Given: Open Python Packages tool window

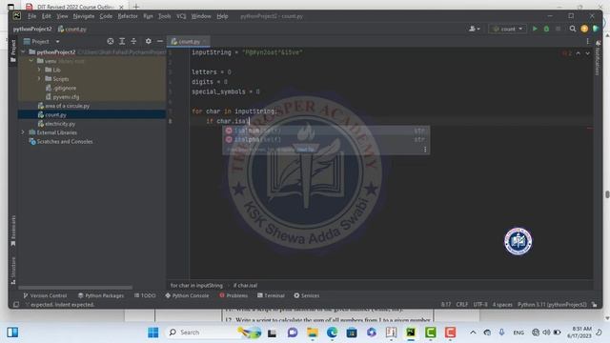Looking at the screenshot, I should click(x=101, y=295).
